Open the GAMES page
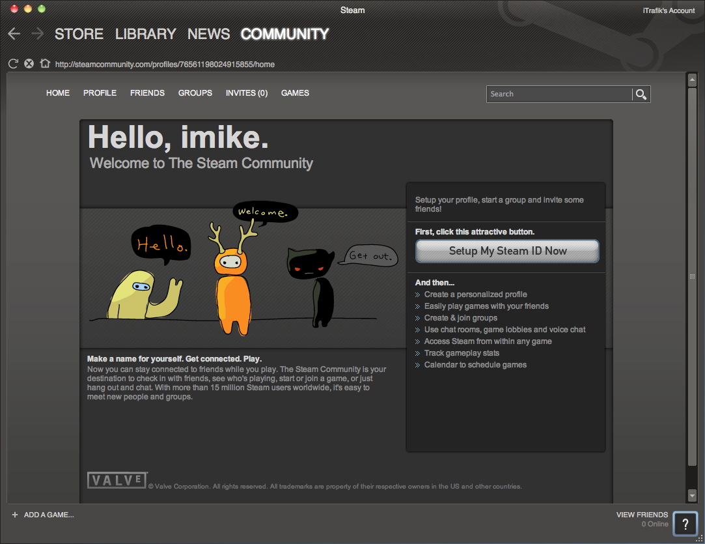Viewport: 705px width, 544px height. 295,93
